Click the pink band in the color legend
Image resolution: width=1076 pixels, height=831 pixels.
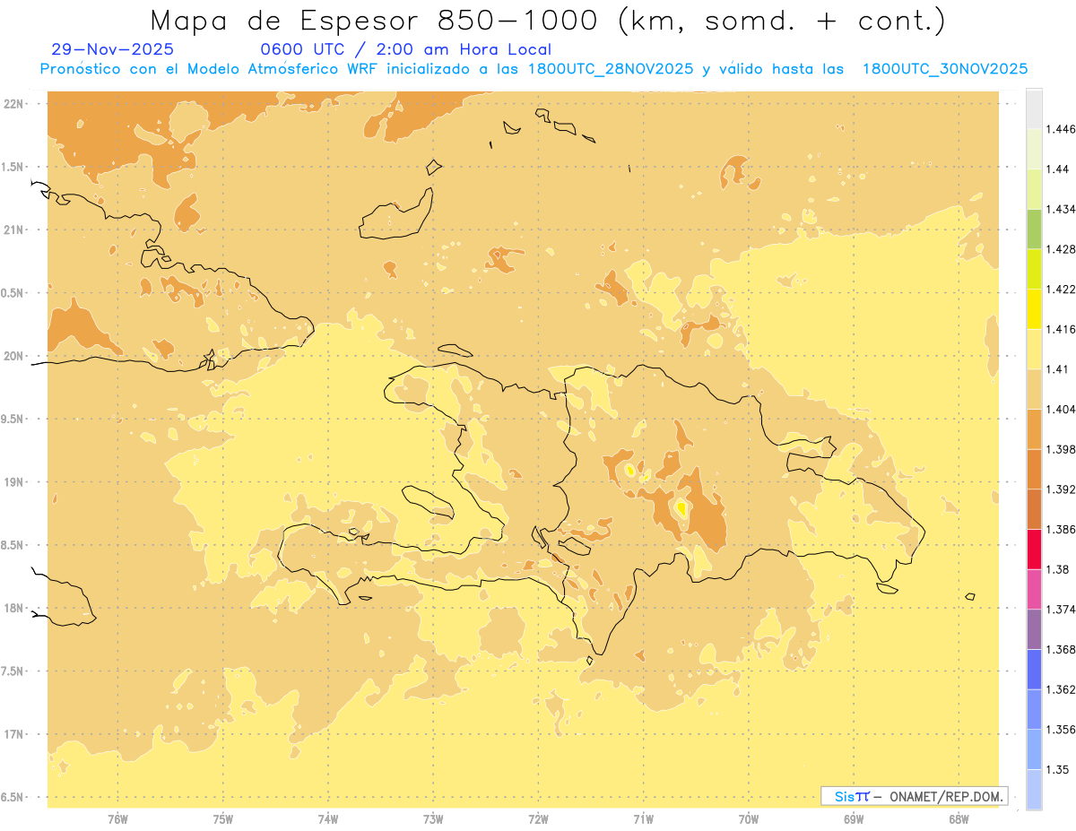pos(1034,589)
